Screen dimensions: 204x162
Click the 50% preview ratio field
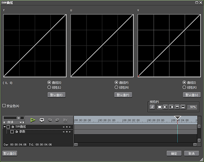[x=192, y=107]
